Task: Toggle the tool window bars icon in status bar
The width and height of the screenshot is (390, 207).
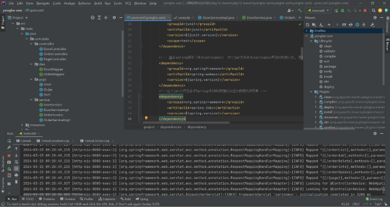Action: 3,204
